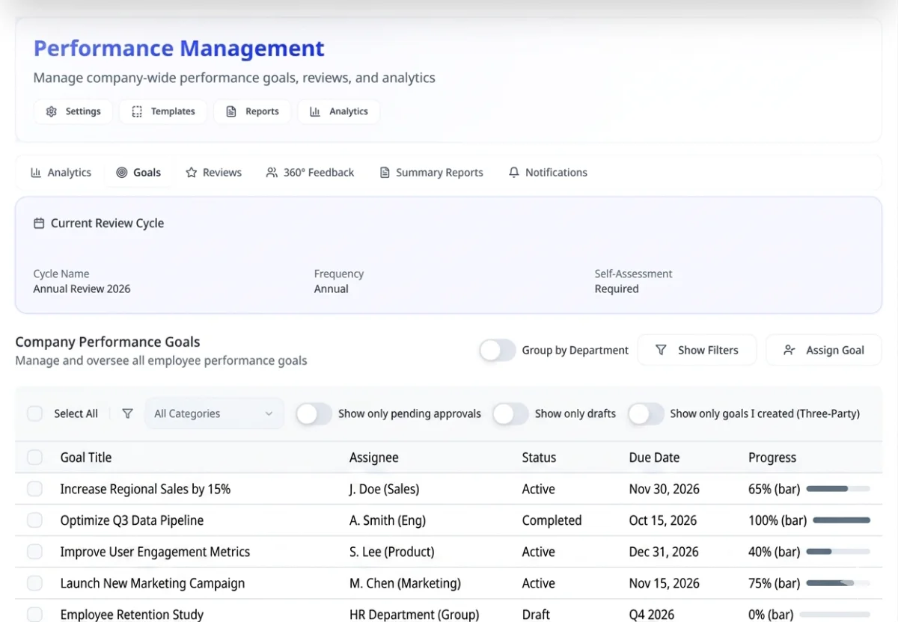
Task: Click goal title Launch New Marketing Campaign
Action: (153, 583)
